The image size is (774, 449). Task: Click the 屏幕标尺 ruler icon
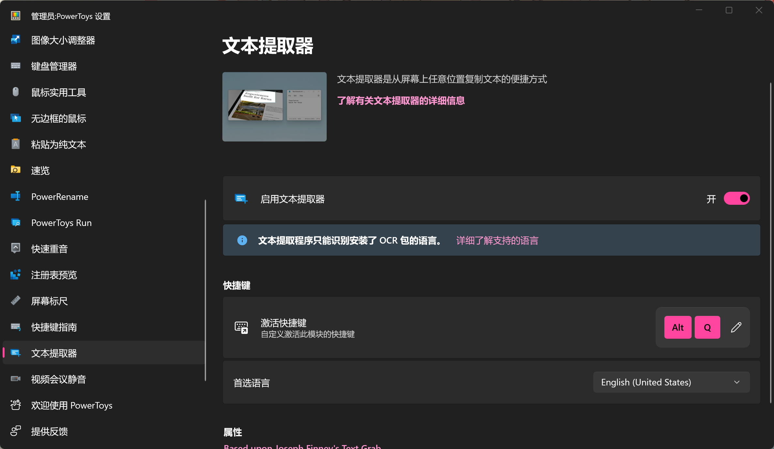16,300
